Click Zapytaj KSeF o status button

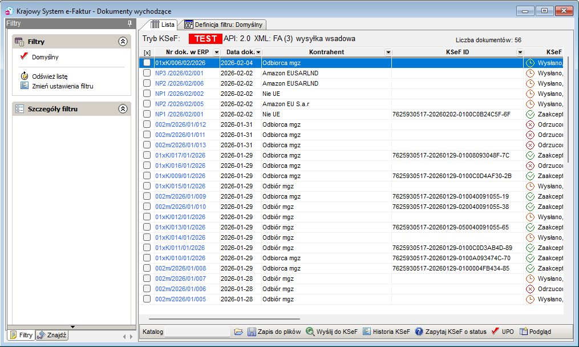point(451,332)
